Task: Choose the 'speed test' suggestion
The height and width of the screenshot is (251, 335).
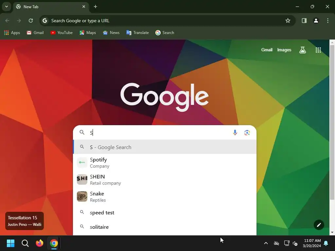Action: point(165,212)
